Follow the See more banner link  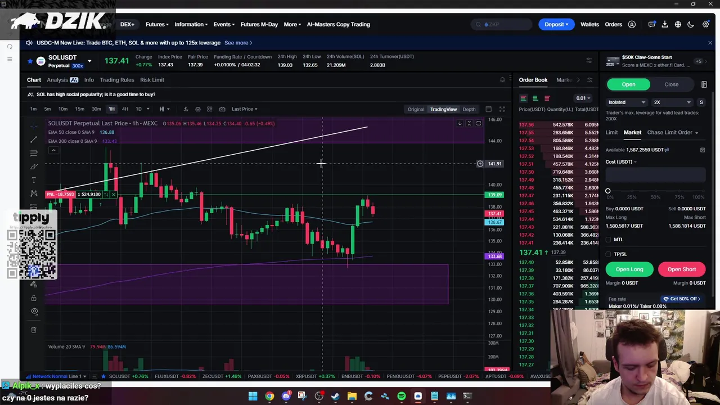[238, 43]
